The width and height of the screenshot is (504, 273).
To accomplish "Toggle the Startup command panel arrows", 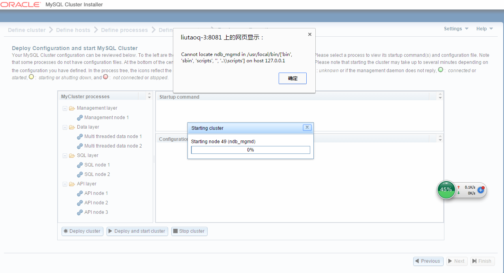I will tap(440, 96).
